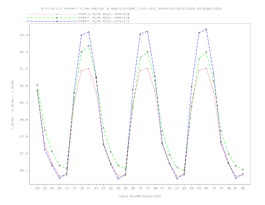Click the y-axis tick label 31.5

(23, 69)
